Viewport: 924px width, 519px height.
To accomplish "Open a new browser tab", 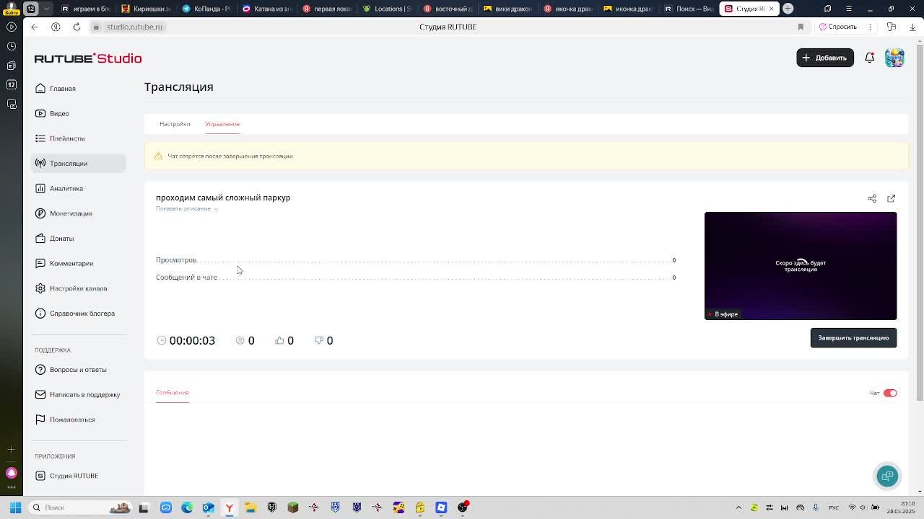I will click(788, 9).
